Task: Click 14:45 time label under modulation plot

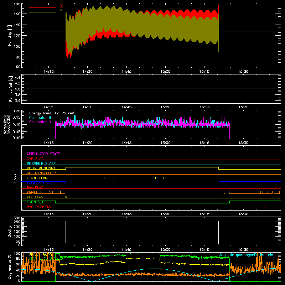Action: tap(126, 143)
